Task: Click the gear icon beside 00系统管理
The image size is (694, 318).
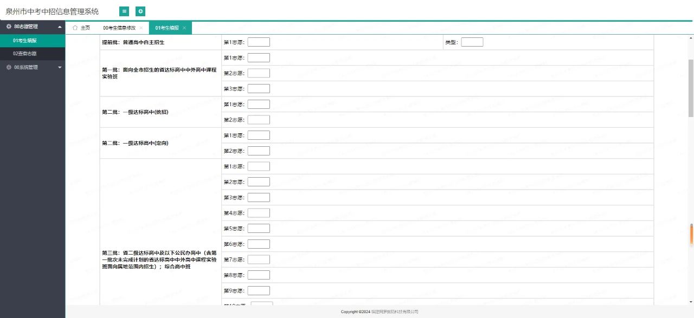Action: pyautogui.click(x=7, y=67)
